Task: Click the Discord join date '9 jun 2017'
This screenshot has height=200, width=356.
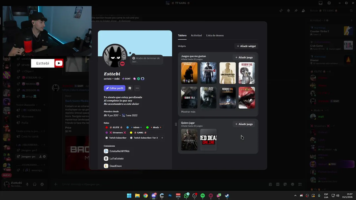Action: 113,115
